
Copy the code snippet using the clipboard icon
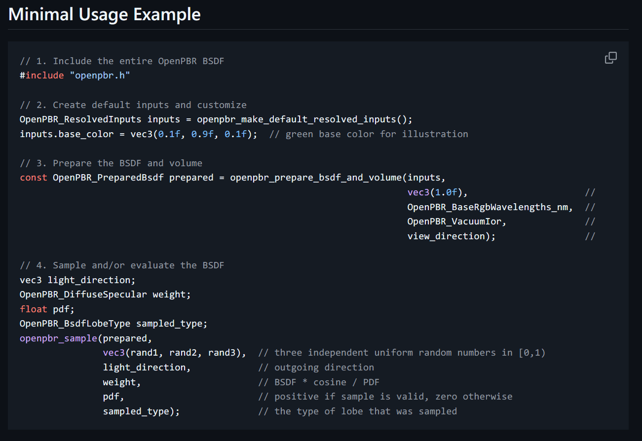(610, 58)
